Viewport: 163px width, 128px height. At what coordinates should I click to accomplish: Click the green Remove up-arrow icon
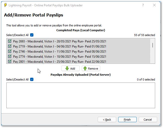click(x=85, y=69)
